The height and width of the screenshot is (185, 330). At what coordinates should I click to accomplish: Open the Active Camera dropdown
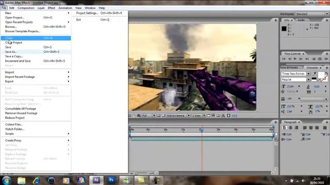[x=178, y=116]
